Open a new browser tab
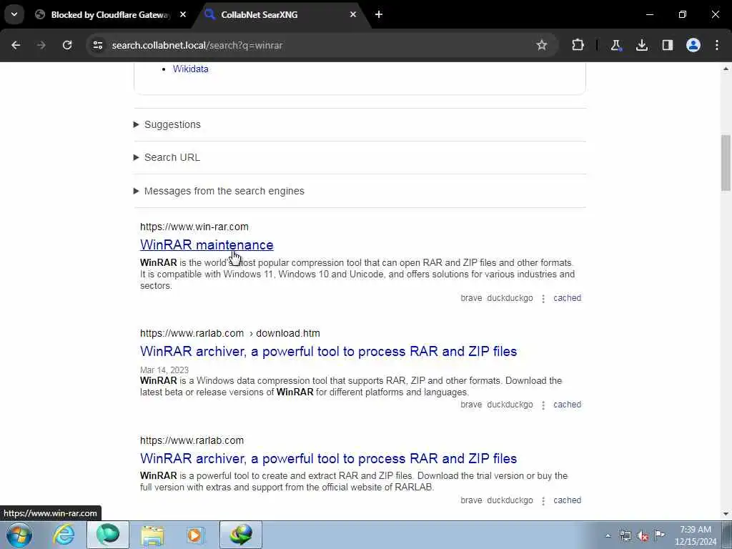732x549 pixels. pyautogui.click(x=379, y=14)
